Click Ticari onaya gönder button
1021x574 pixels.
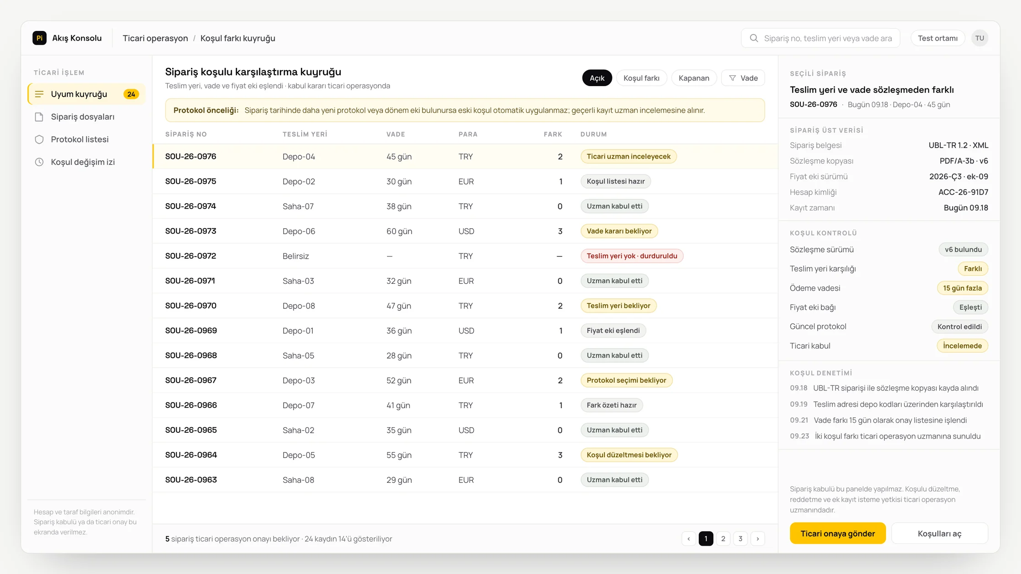837,533
